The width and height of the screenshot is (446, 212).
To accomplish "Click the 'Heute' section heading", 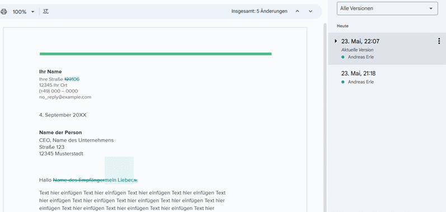I will coord(342,26).
